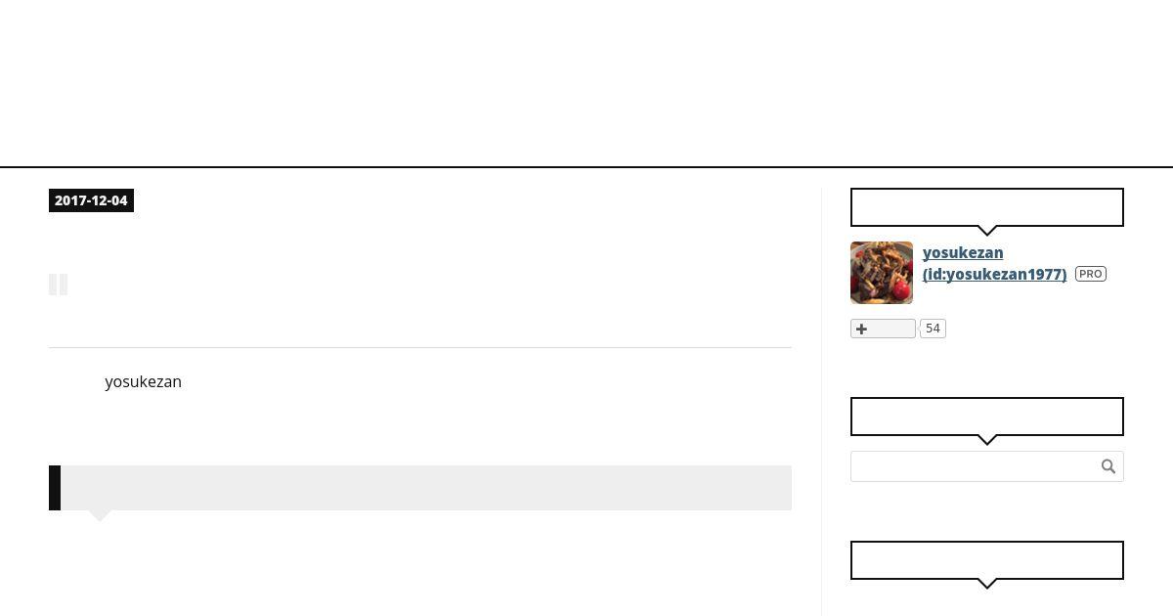Click the bottom sidebar section header box

pyautogui.click(x=987, y=560)
